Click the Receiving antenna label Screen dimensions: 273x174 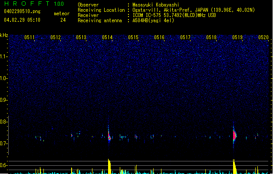point(100,20)
